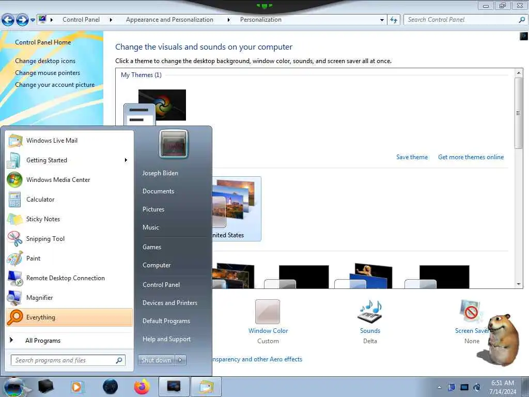Screen dimensions: 529x397
Task: Open Firefox from the taskbar
Action: pyautogui.click(x=142, y=387)
